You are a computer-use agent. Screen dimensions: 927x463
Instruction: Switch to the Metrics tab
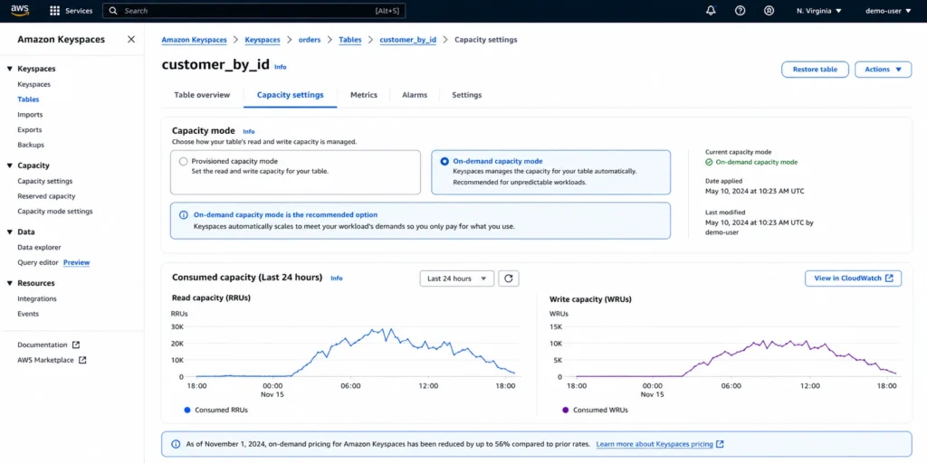[364, 95]
